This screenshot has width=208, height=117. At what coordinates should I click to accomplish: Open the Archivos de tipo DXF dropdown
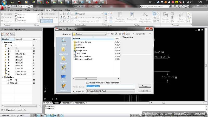pyautogui.click(x=110, y=91)
